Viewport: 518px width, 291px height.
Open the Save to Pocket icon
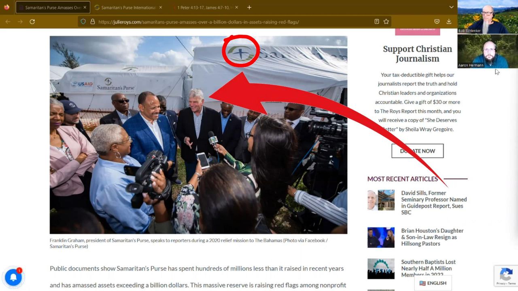(437, 21)
